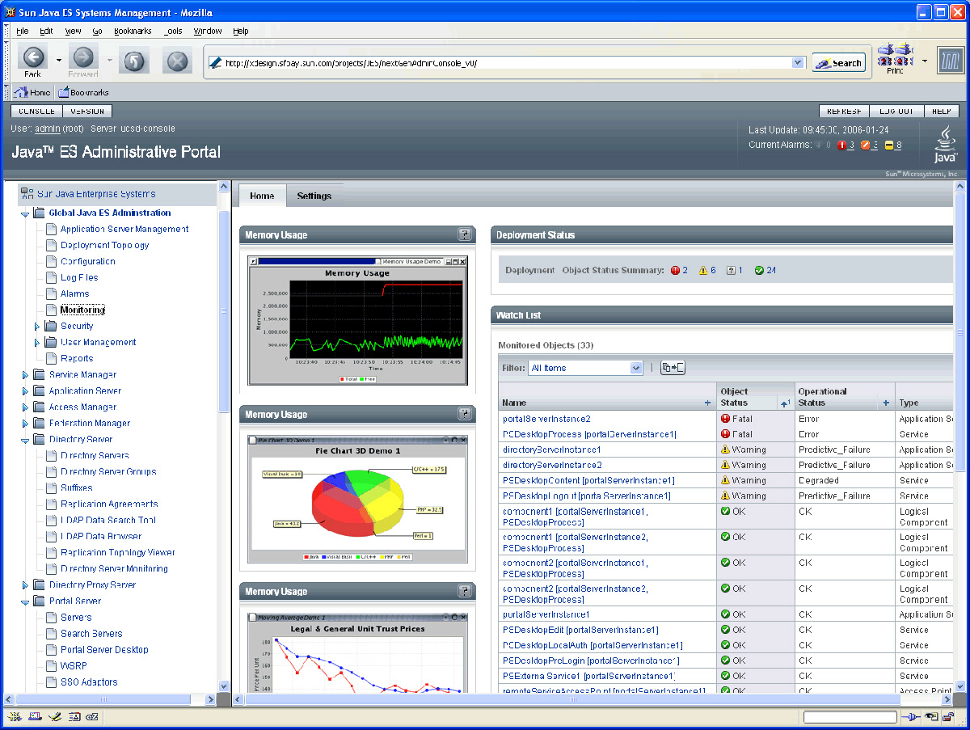Expand the Access Manager tree node
The width and height of the screenshot is (970, 730).
[26, 407]
